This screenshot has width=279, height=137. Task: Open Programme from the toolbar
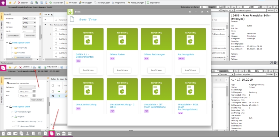coord(119,3)
